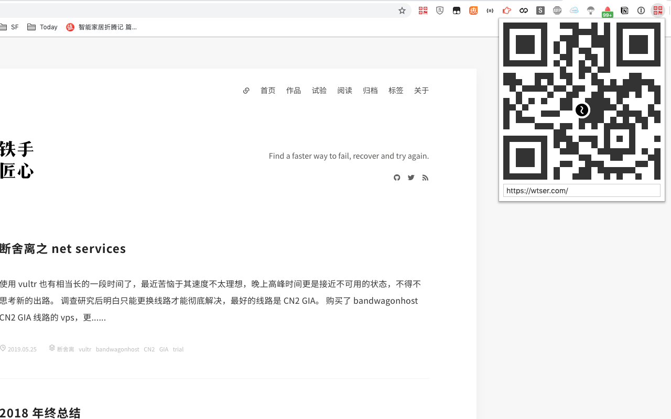The width and height of the screenshot is (671, 419).
Task: Close the active QR code extension popup icon
Action: [x=658, y=10]
